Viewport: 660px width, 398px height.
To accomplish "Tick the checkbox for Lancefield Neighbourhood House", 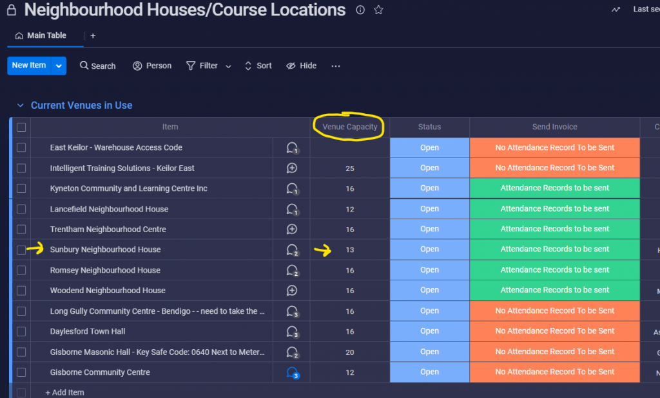I will [21, 209].
